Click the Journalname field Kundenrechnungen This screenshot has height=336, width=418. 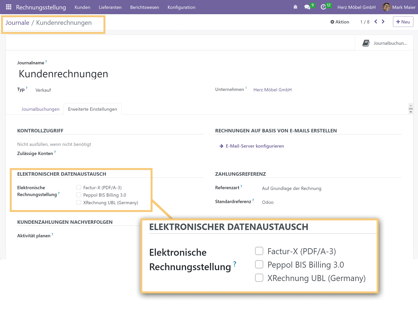[x=63, y=74]
